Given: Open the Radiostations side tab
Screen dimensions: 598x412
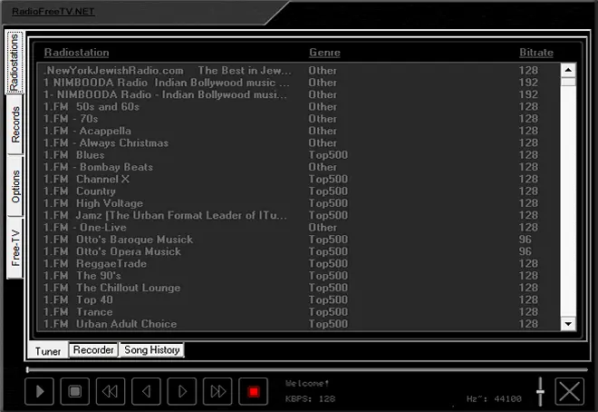Looking at the screenshot, I should coord(14,63).
